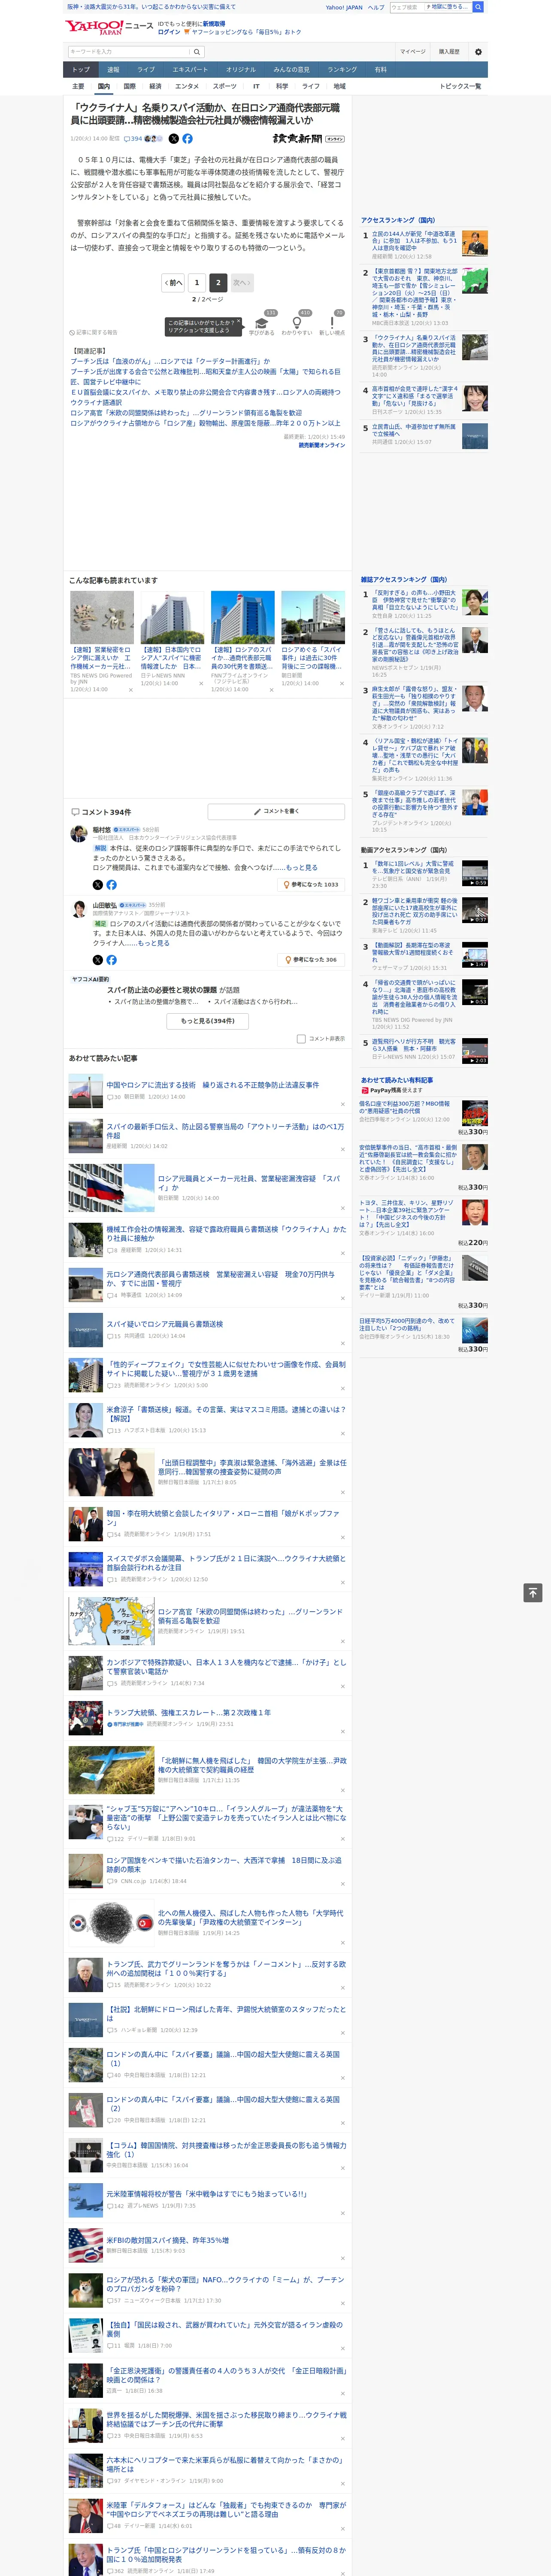
Task: Share 山田敏弘's comment on X
Action: tap(98, 960)
